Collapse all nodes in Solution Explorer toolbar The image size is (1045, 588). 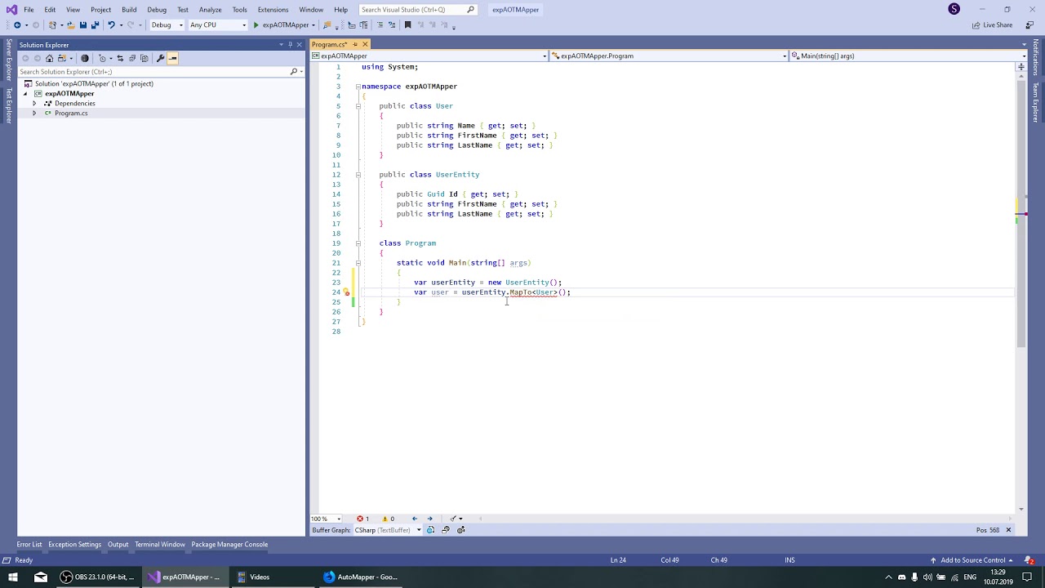132,58
